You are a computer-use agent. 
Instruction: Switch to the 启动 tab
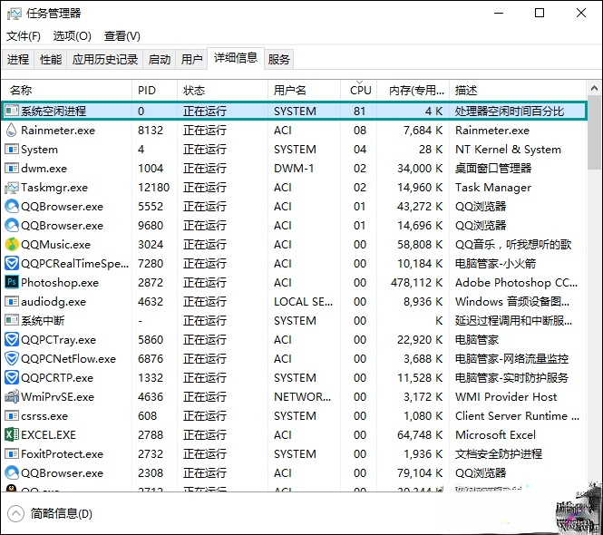(160, 59)
